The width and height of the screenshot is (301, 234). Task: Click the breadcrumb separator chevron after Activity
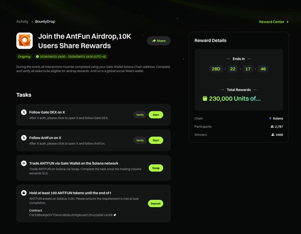pos(32,22)
